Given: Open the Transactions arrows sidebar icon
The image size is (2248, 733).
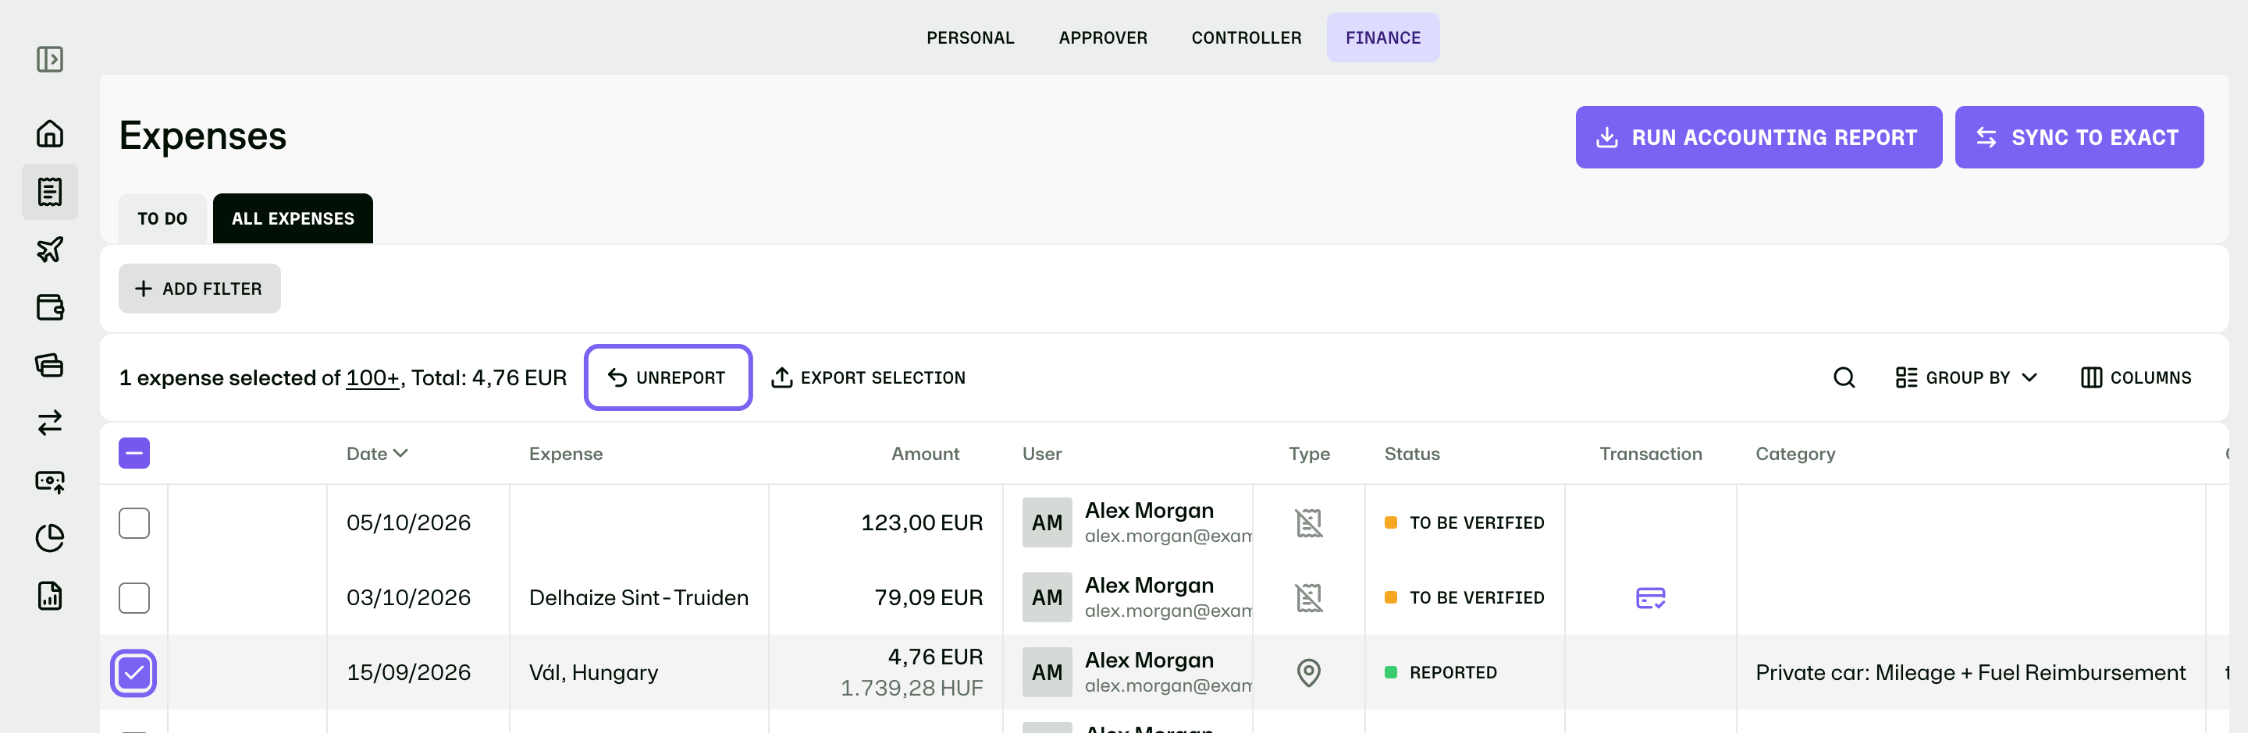Looking at the screenshot, I should (50, 423).
